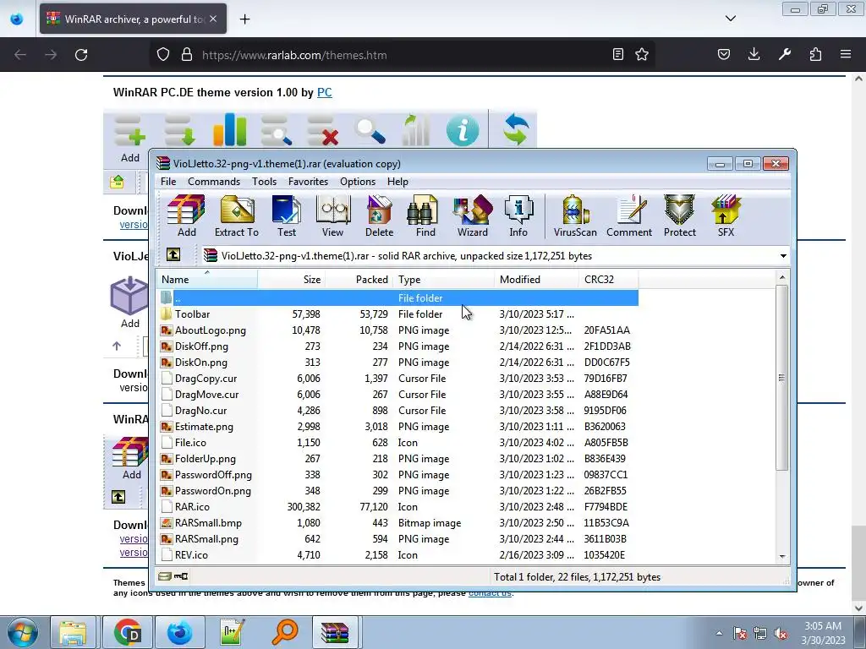866x649 pixels.
Task: Open a new Firefox tab
Action: pos(244,19)
